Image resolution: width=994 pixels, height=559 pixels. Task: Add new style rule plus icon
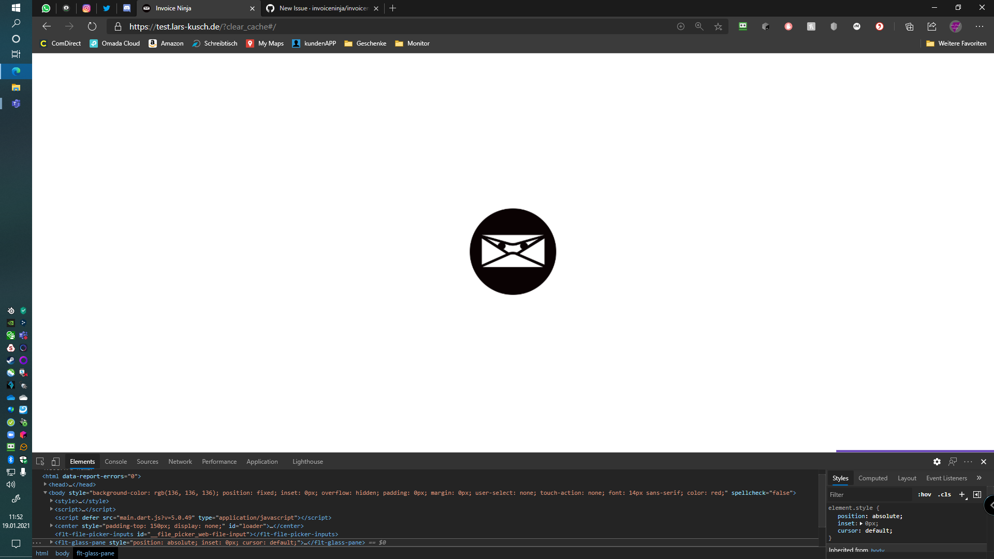[962, 494]
